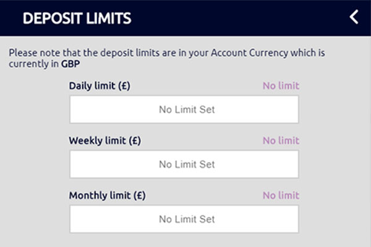Select the 'Monthly limit (£)' label
Screen dimensions: 371x247
[x=107, y=195]
